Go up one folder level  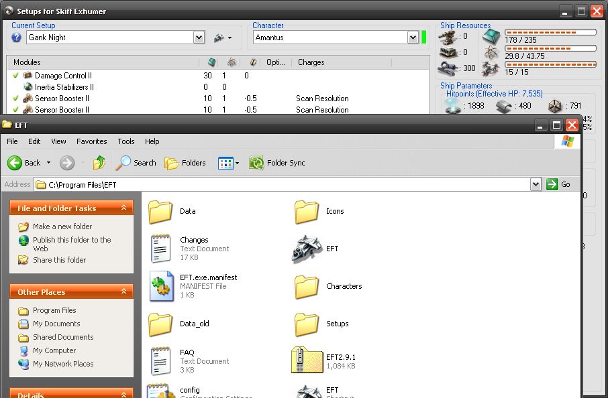point(99,163)
